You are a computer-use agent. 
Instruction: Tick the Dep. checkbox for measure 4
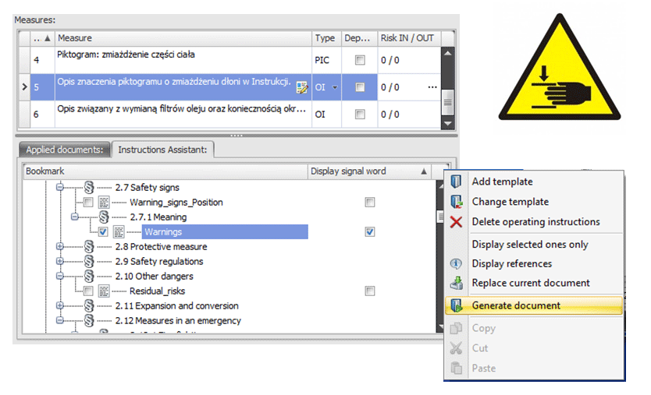(x=359, y=60)
